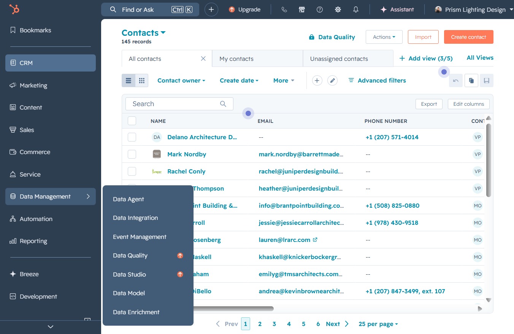Open the Service sidebar section
Image resolution: width=514 pixels, height=334 pixels.
(x=51, y=174)
